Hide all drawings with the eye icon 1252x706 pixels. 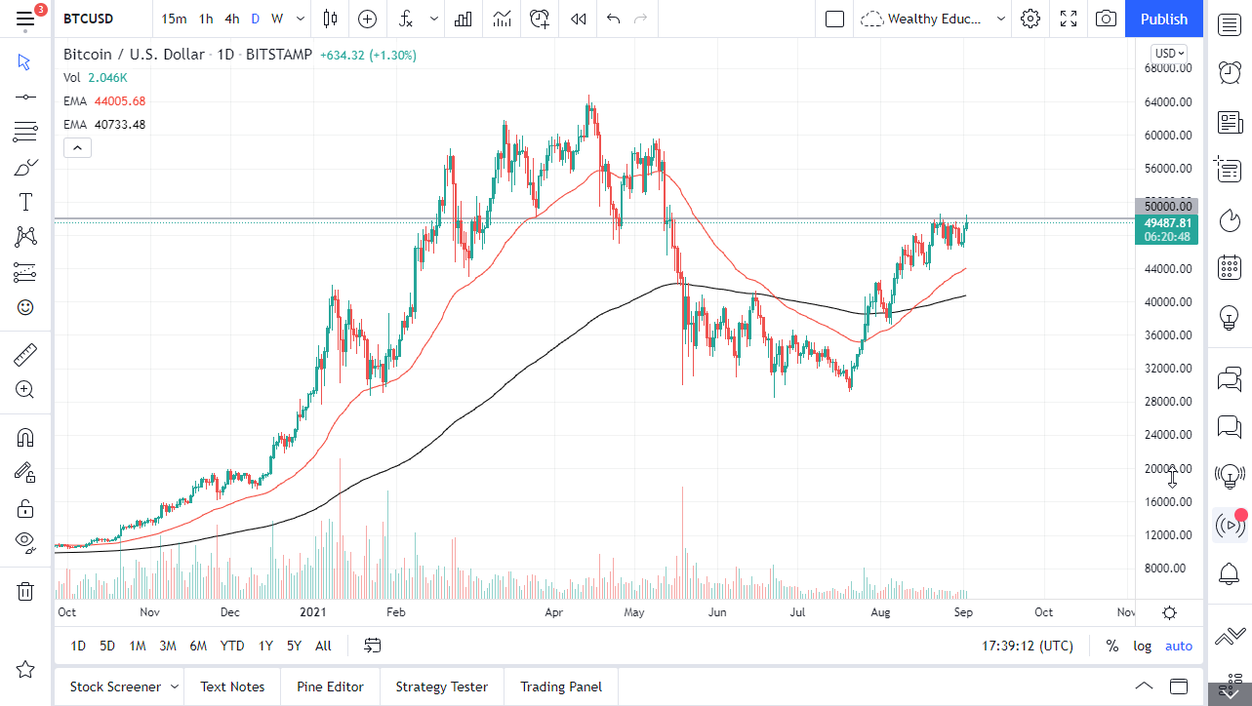24,542
